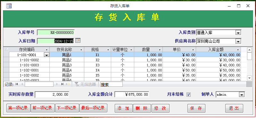256x118 pixels.
Task: Click the cell 商品5
Action: click(x=67, y=75)
